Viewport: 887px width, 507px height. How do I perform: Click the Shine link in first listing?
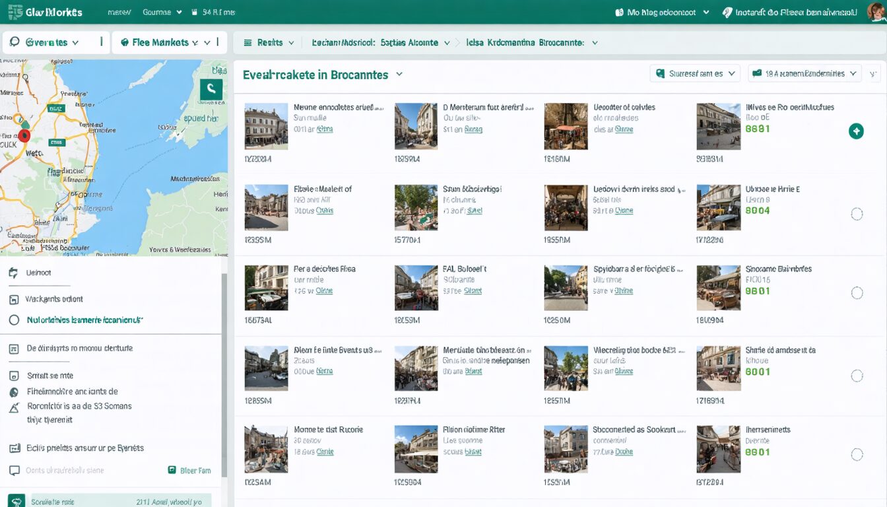coord(325,129)
